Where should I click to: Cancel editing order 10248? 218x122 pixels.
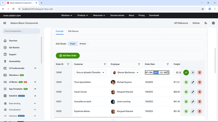point(193,73)
